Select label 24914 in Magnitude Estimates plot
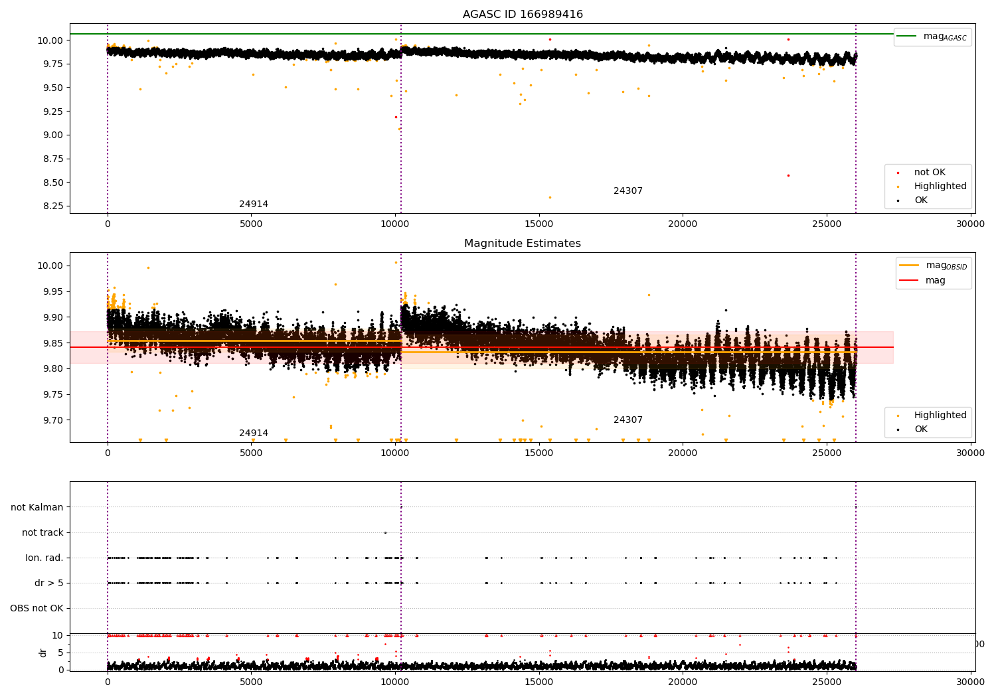The width and height of the screenshot is (996, 697). click(x=254, y=433)
